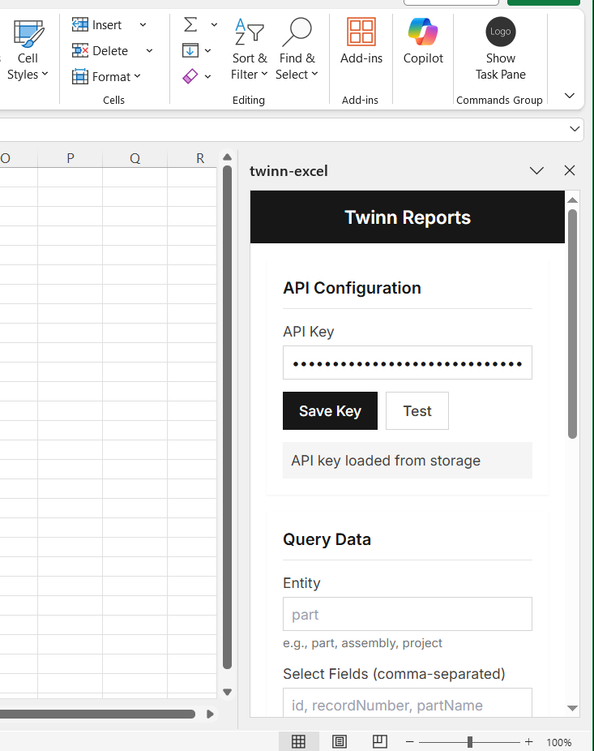The image size is (594, 751).
Task: Click the zoom slider handle
Action: (470, 742)
